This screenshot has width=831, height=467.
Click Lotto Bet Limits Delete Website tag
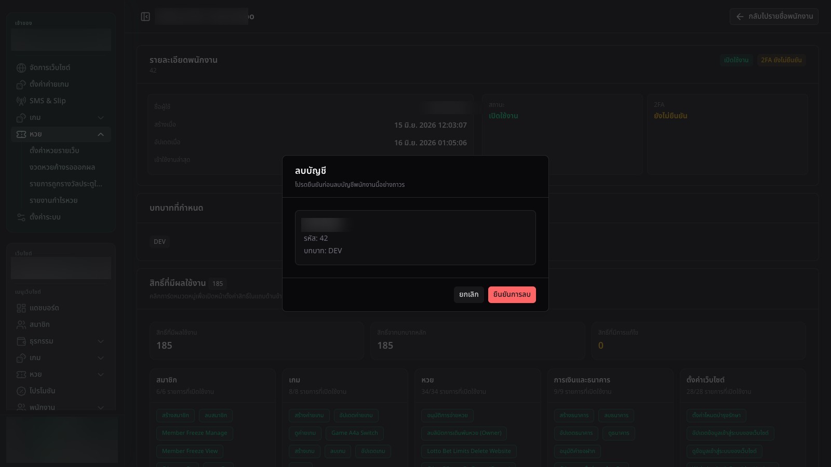pos(469,451)
